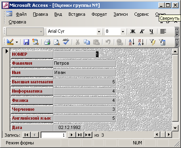
Task: Toggle Underline Ч formatting
Action: (151, 32)
